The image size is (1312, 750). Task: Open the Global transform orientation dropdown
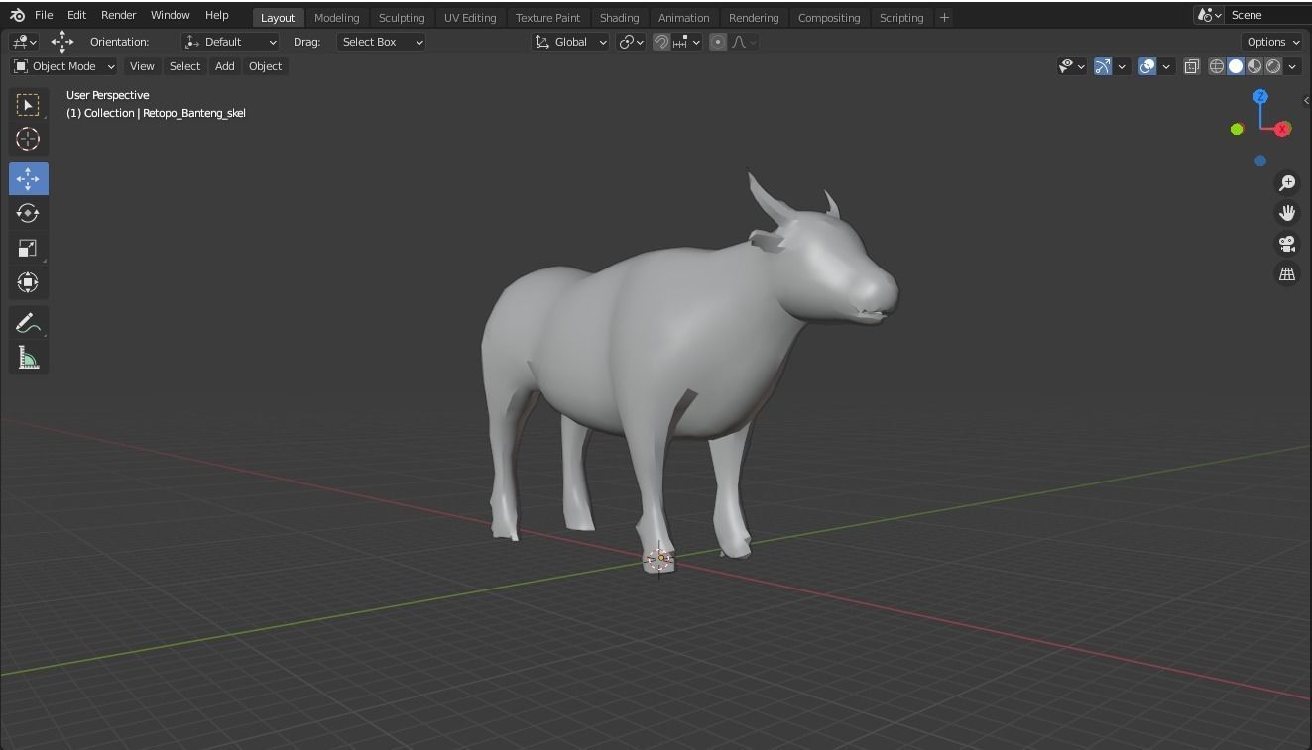click(570, 42)
